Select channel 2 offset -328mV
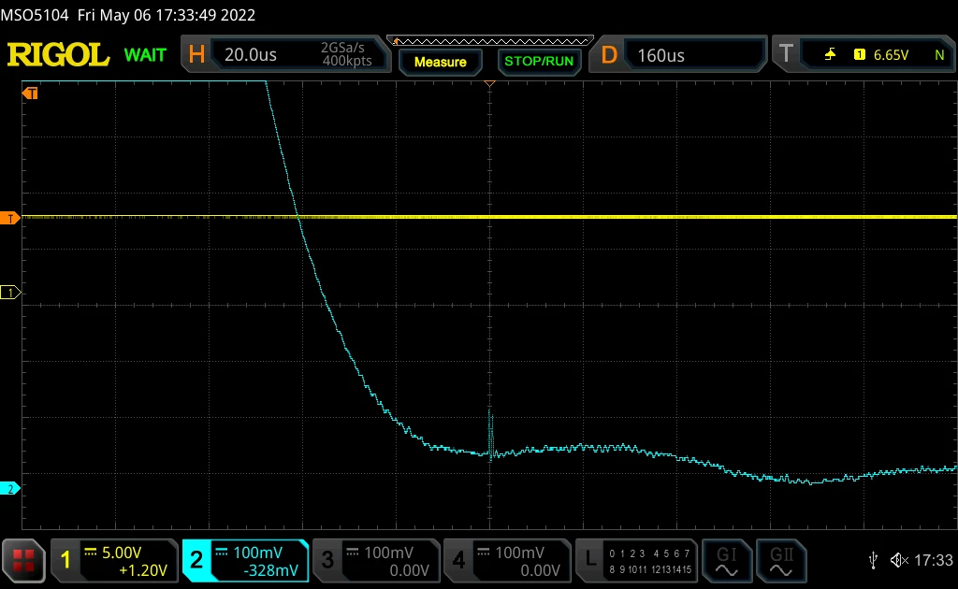958x589 pixels. click(270, 570)
